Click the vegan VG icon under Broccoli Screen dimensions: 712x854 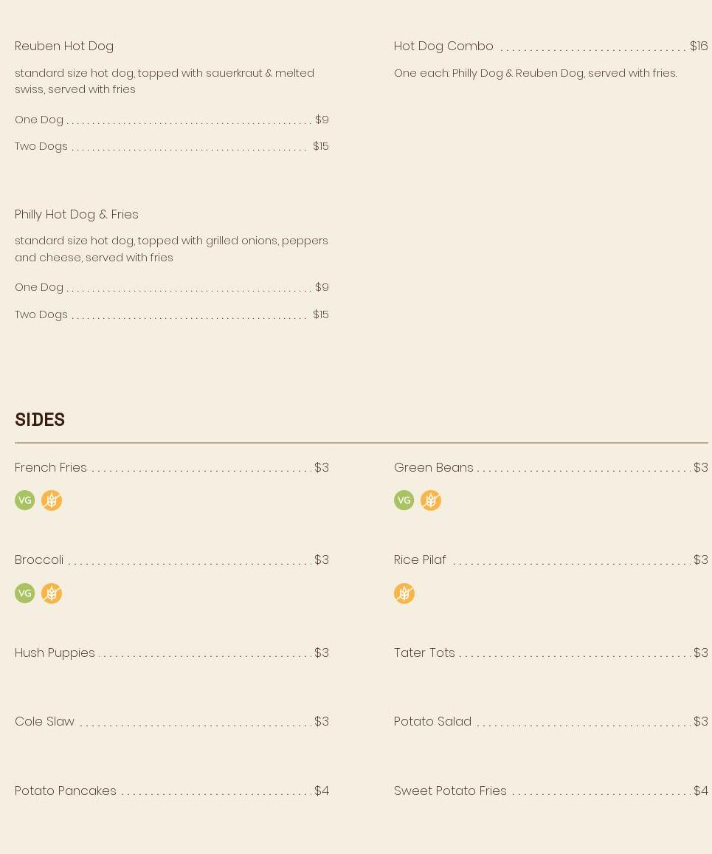(24, 593)
